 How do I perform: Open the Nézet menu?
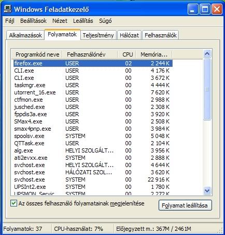point(60,21)
